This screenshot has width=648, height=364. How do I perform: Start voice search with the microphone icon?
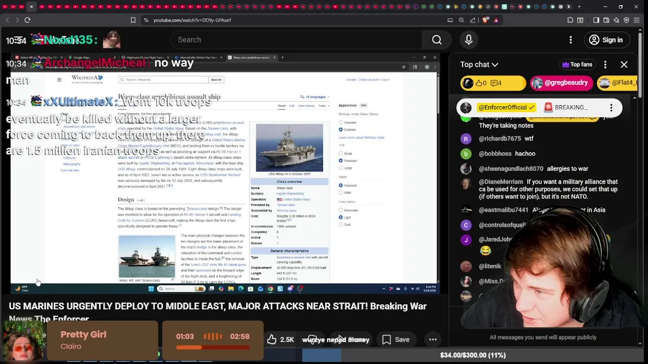469,40
